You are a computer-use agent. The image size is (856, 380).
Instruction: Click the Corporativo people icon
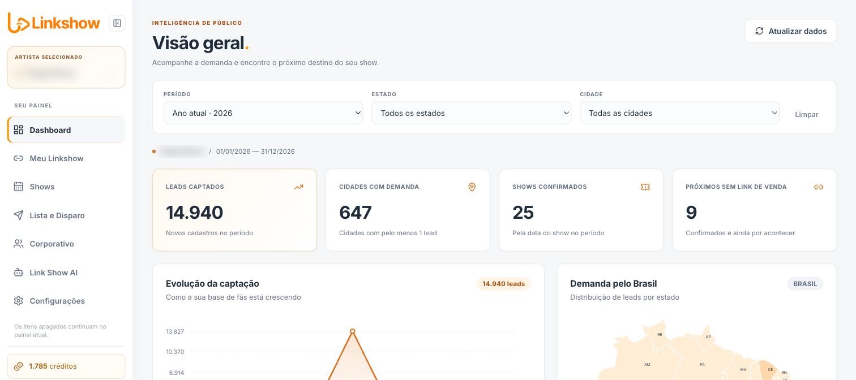click(x=19, y=244)
